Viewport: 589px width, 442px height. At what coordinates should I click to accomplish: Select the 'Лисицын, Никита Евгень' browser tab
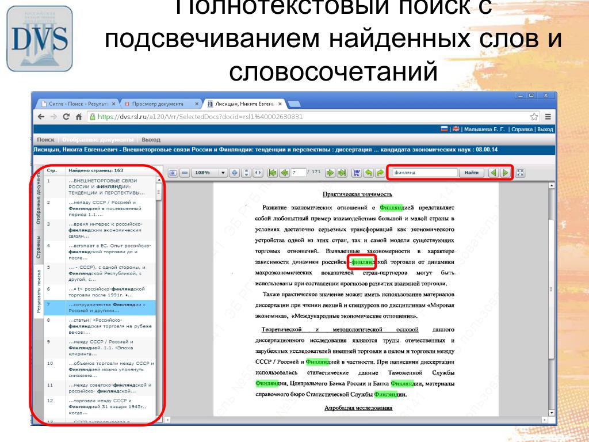pos(244,104)
